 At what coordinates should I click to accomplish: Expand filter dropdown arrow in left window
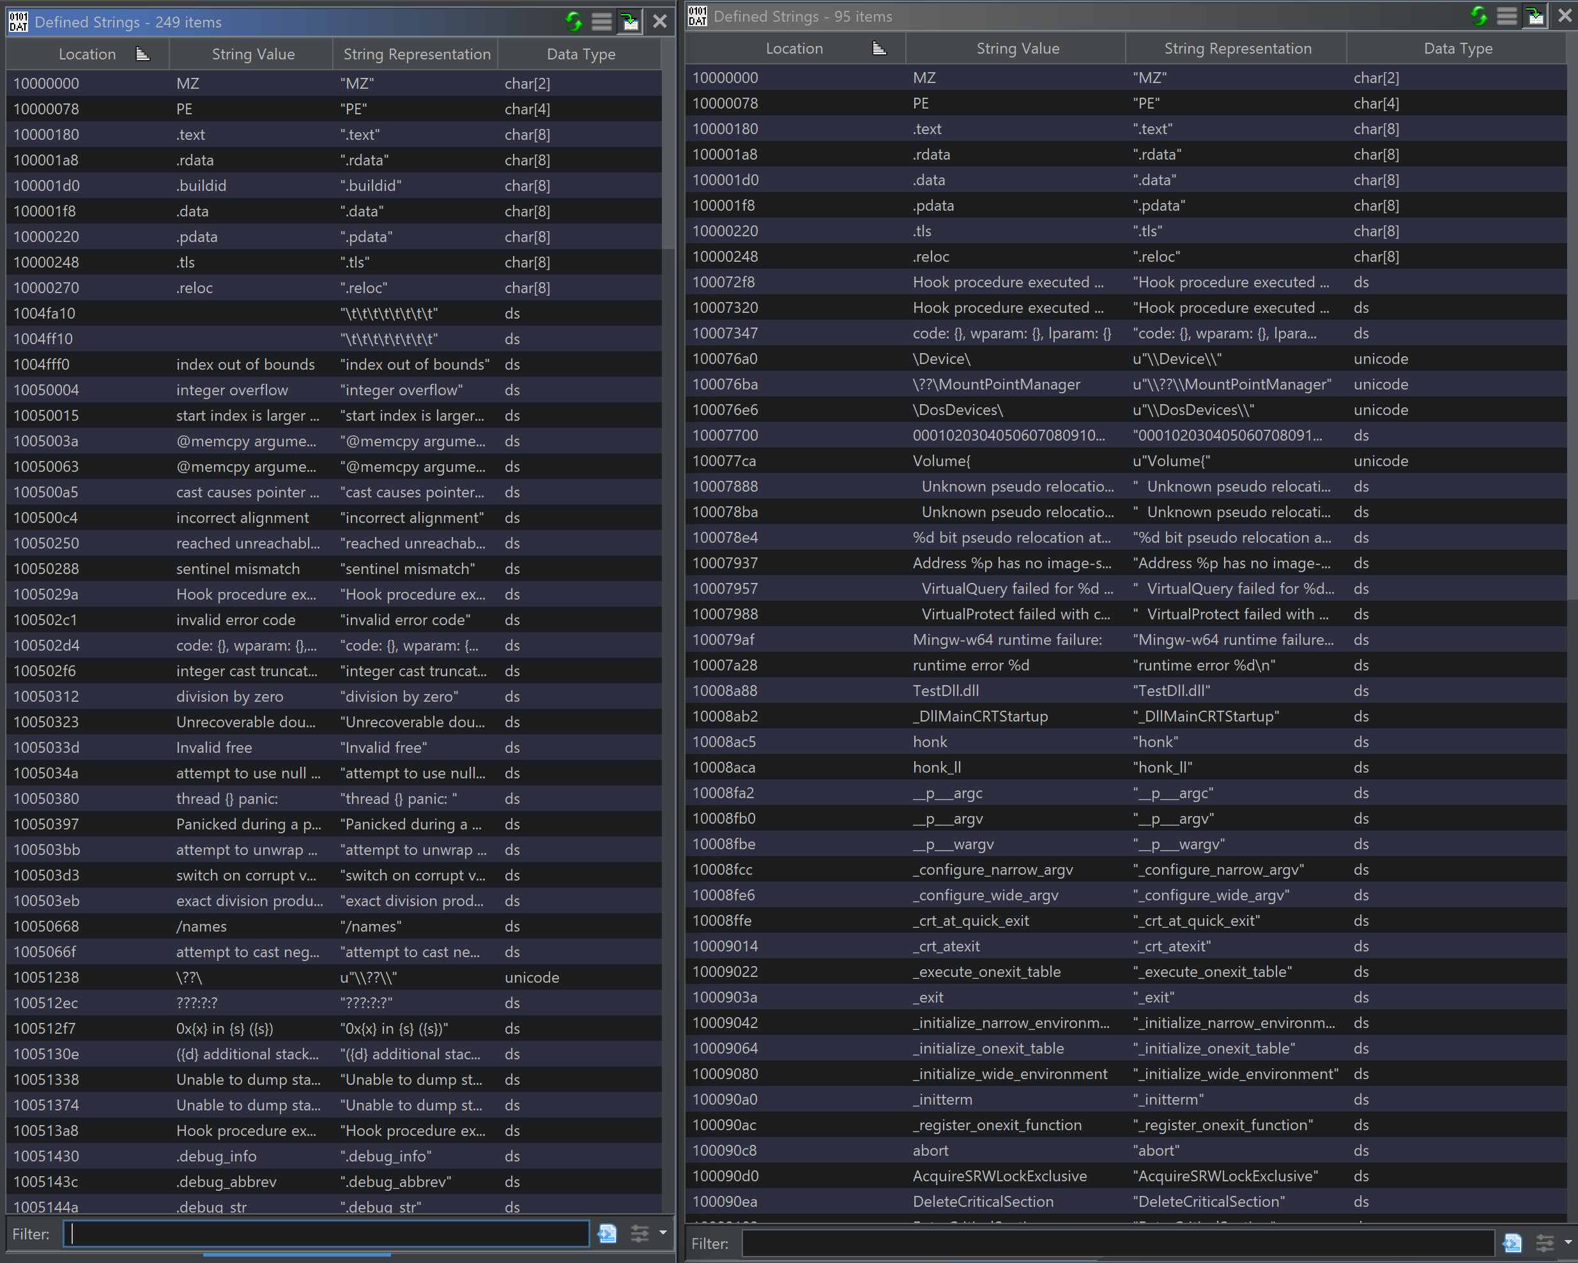coord(663,1233)
